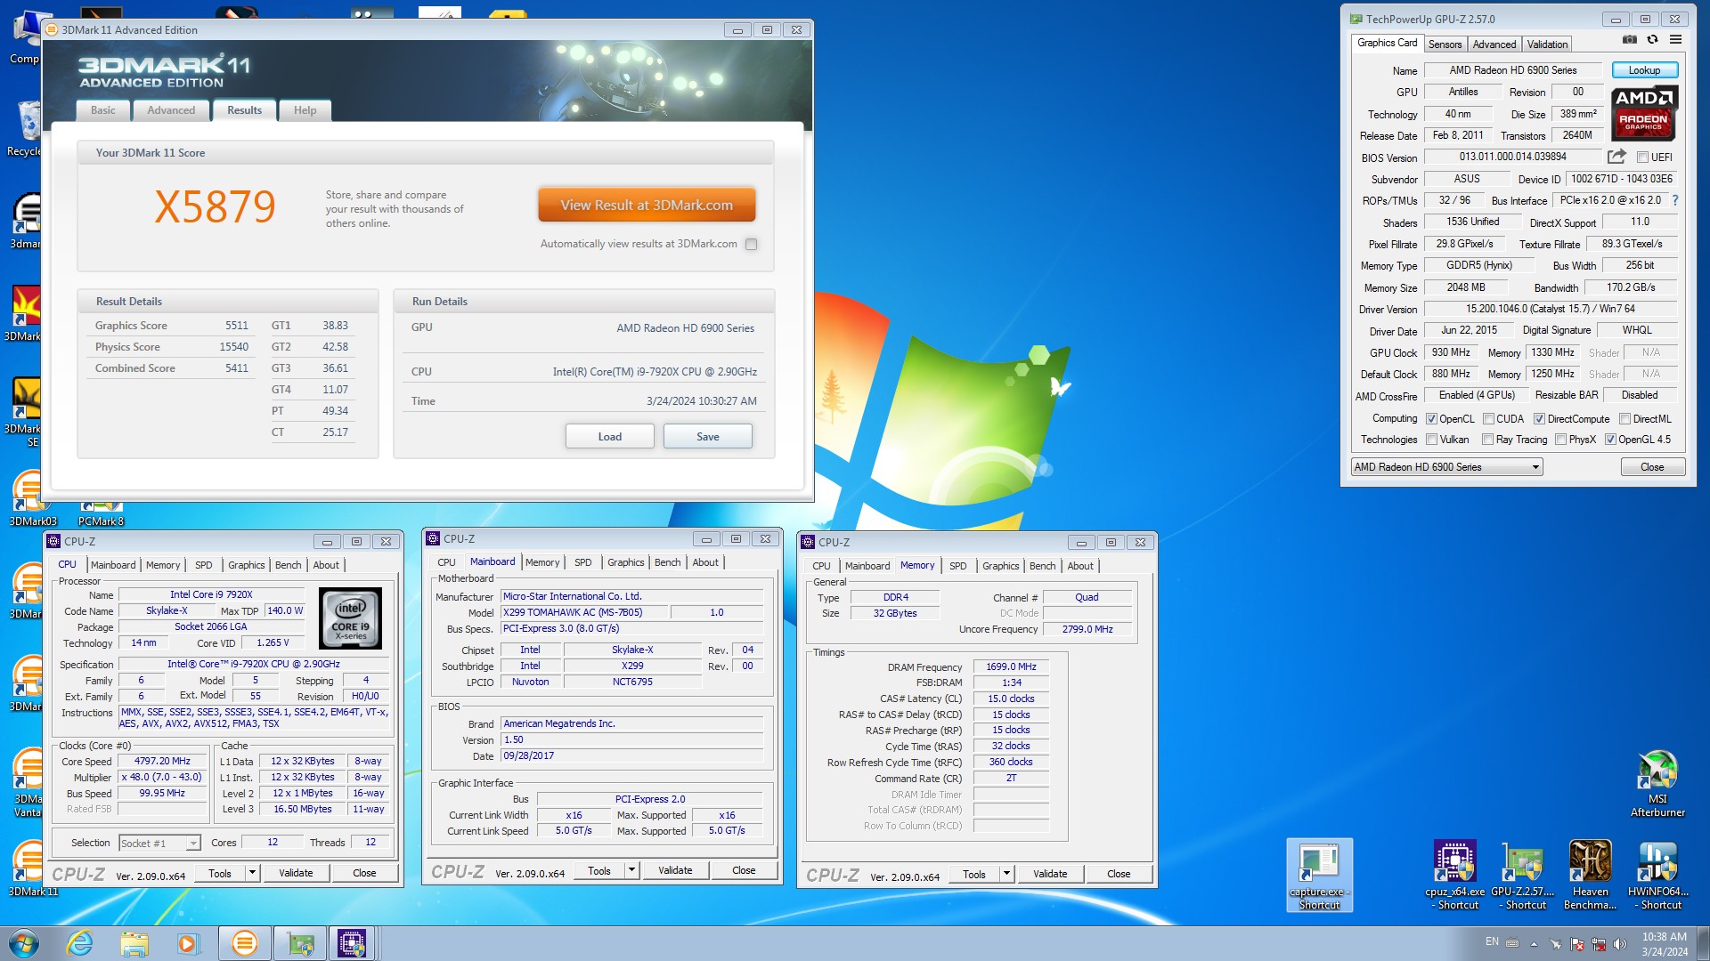This screenshot has width=1710, height=961.
Task: Open the HWiNFO64 desktop shortcut
Action: [x=1657, y=876]
